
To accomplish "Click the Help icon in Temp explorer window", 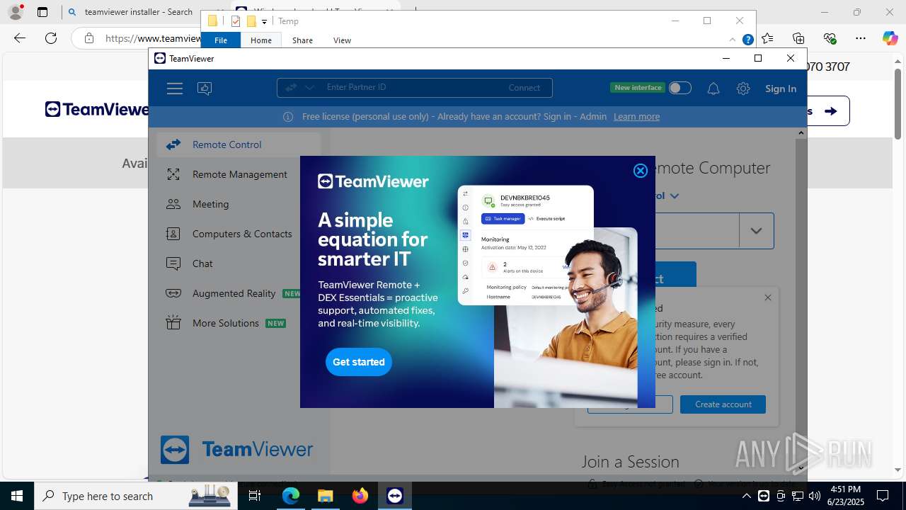I will [x=747, y=40].
